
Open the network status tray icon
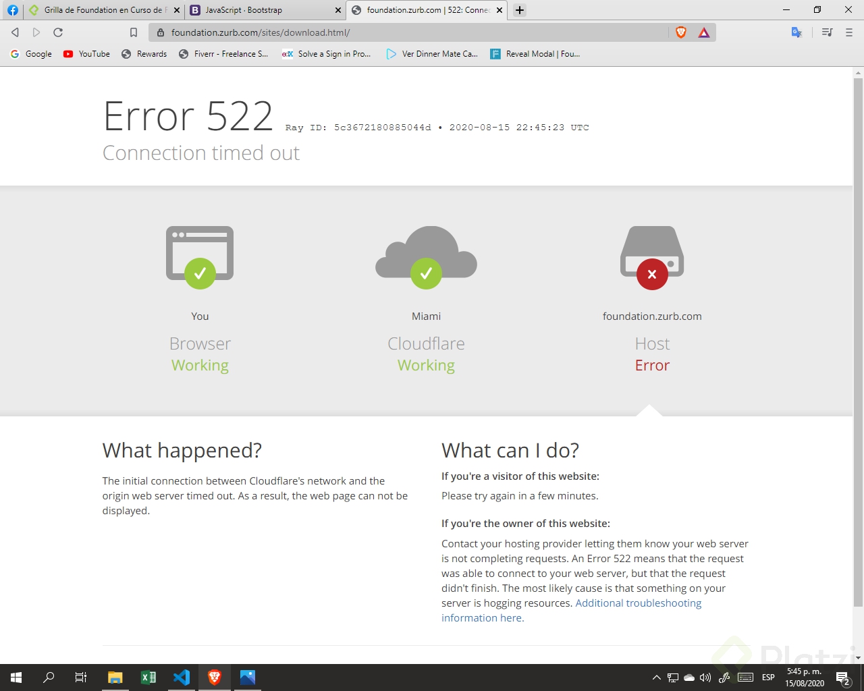[673, 678]
